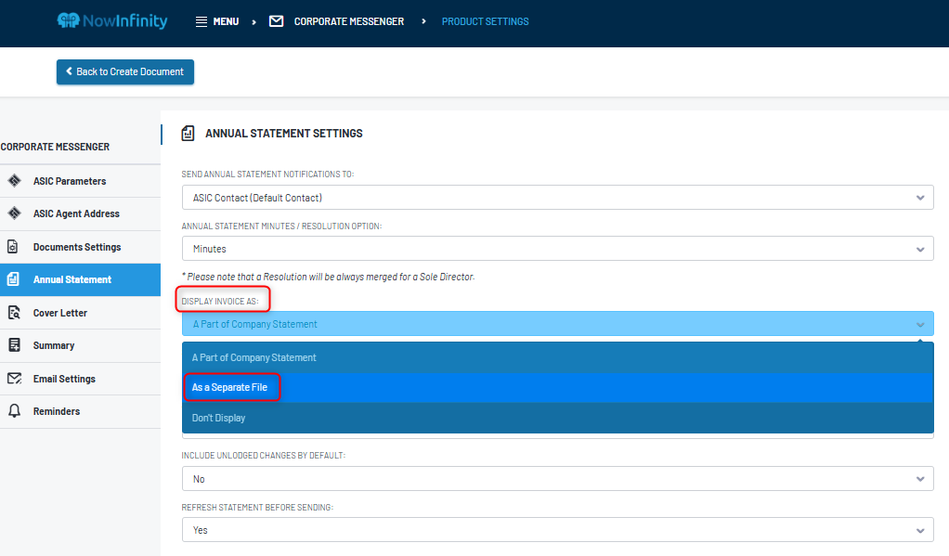Open the Send Annual Statement Notifications dropdown
949x556 pixels.
pyautogui.click(x=557, y=197)
